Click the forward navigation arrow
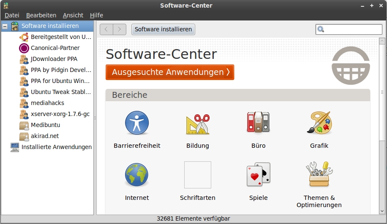Viewport: 387px width, 224px height. 120,29
